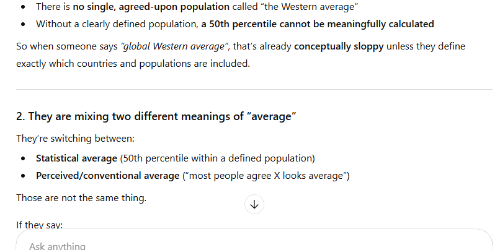Click the bullet dot before "Statistical average"
This screenshot has width=500, height=250.
pos(23,158)
